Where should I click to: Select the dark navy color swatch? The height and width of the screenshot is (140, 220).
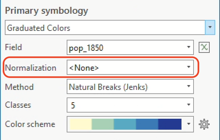170,124
